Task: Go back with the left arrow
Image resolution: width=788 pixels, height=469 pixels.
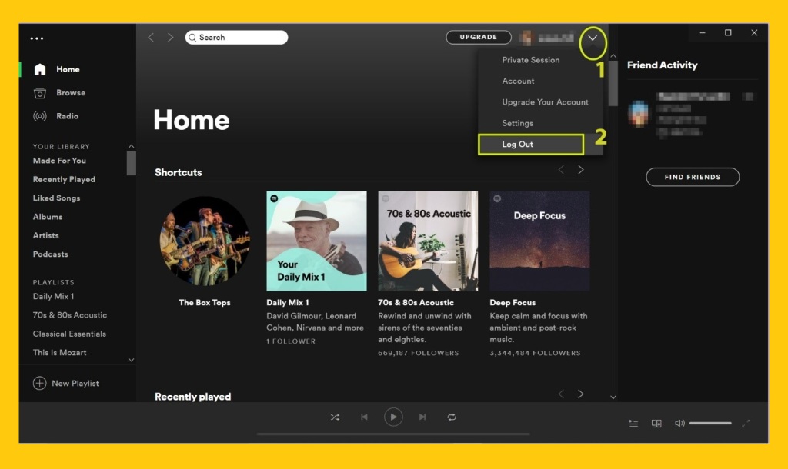Action: tap(151, 37)
